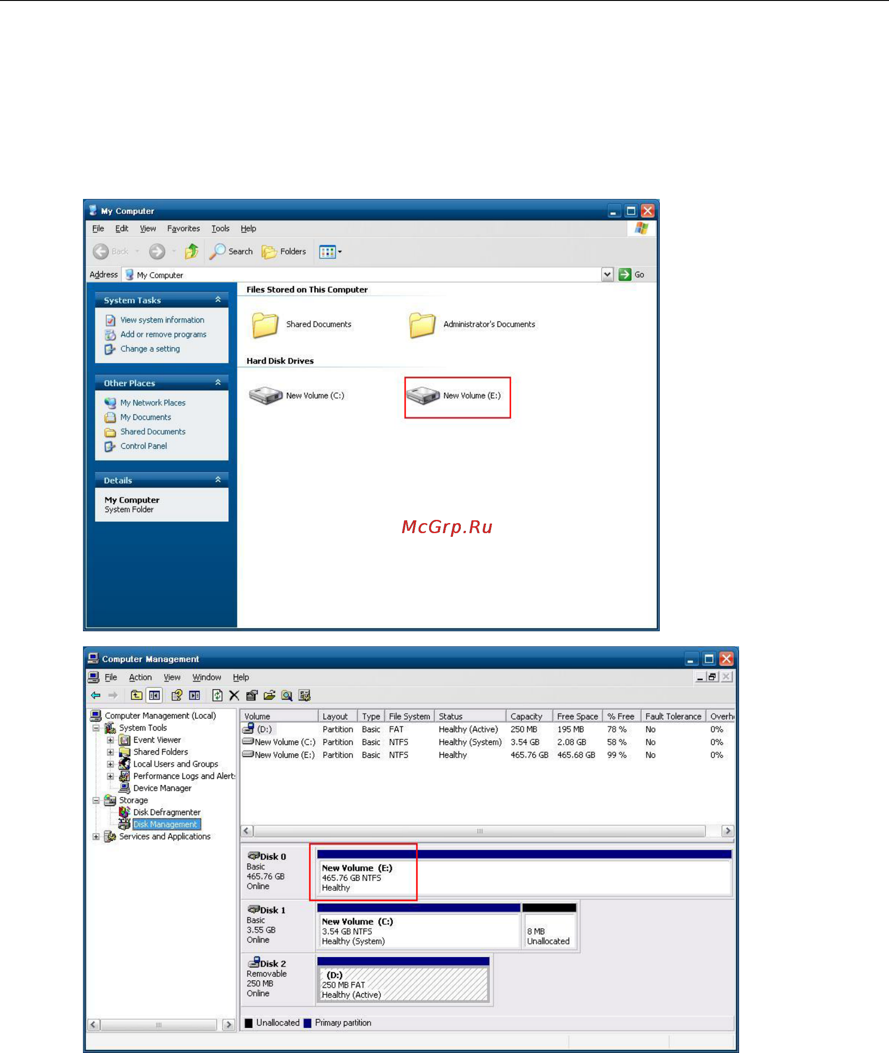Click Add or remove programs link

coord(163,334)
